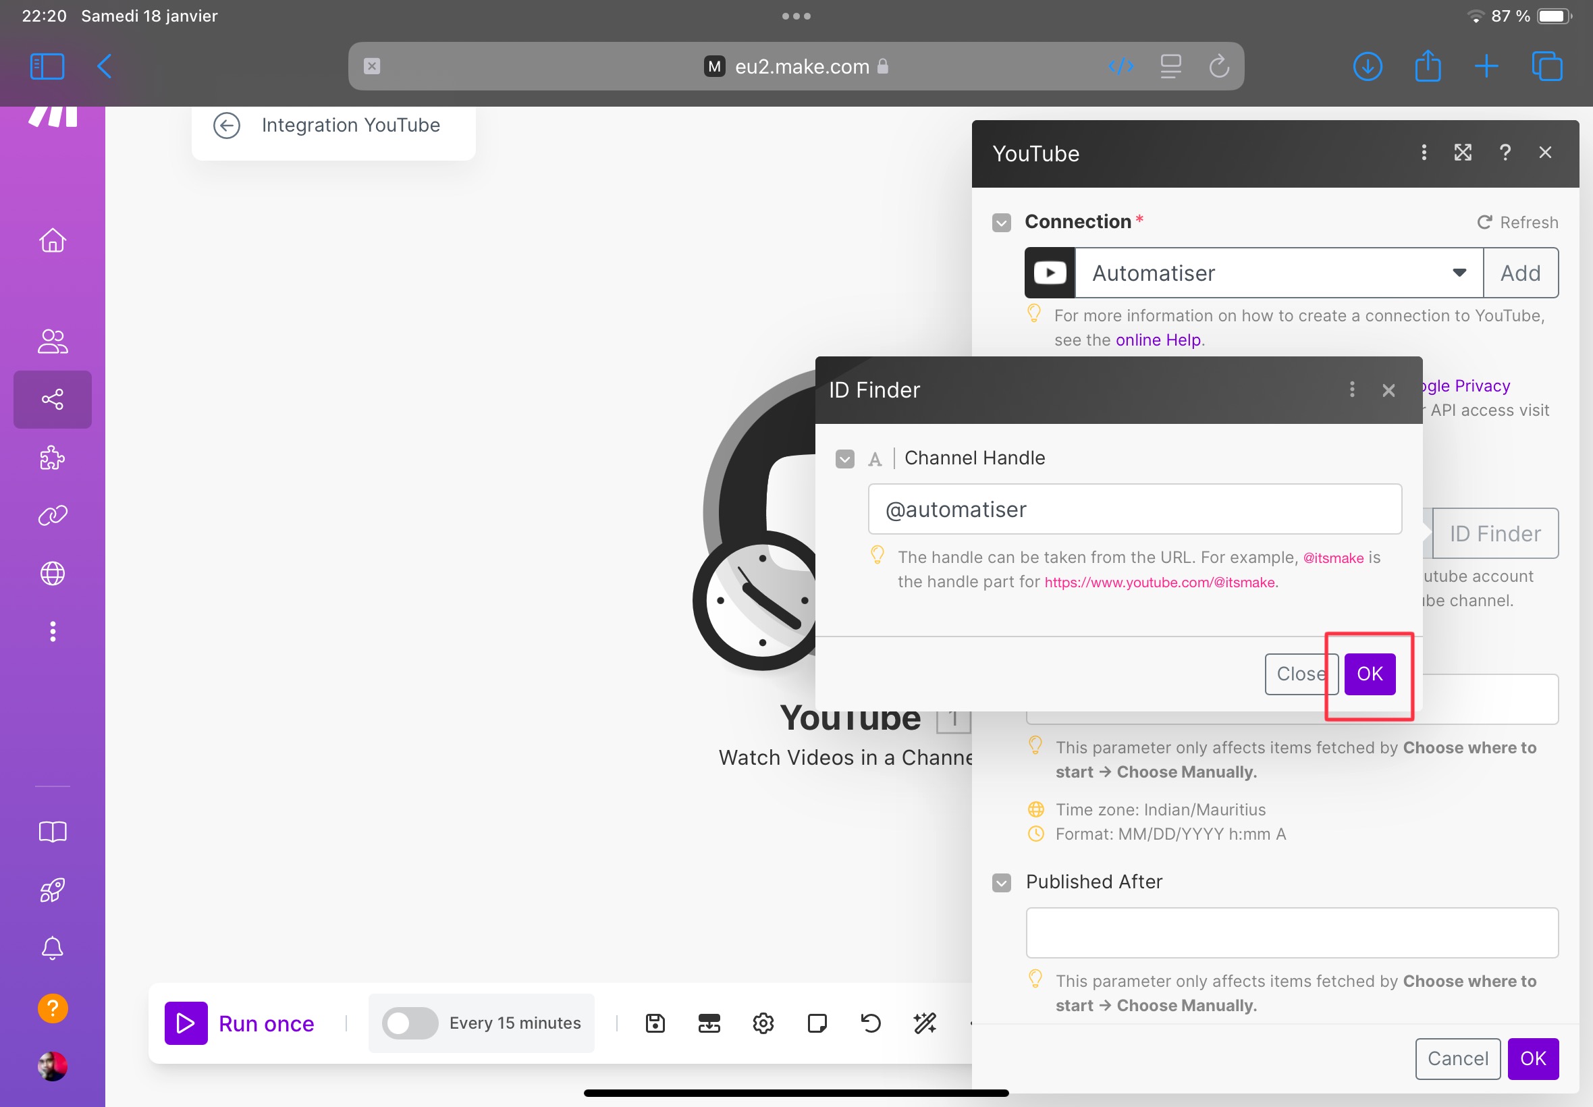The height and width of the screenshot is (1107, 1593).
Task: Click the scenario settings gear icon
Action: pos(761,1023)
